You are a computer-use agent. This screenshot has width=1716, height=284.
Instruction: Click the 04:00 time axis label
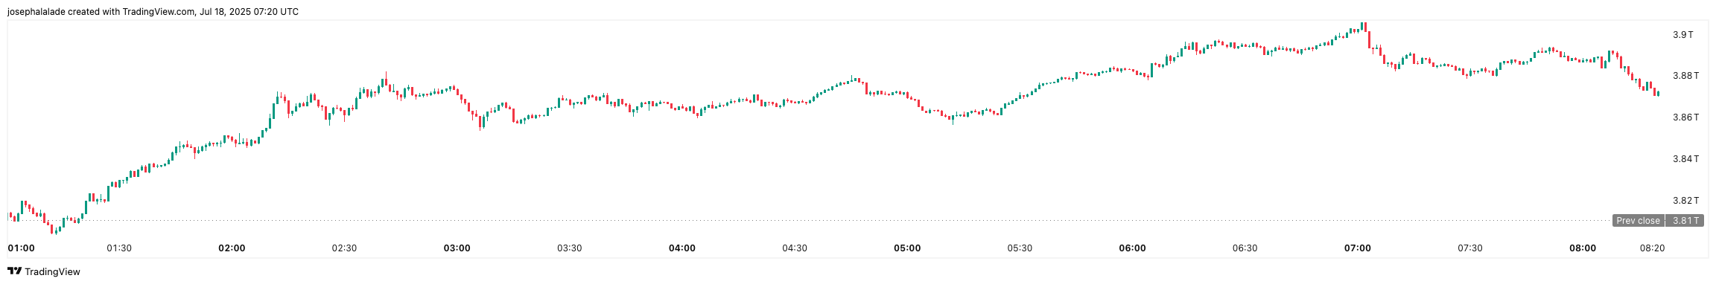(682, 248)
